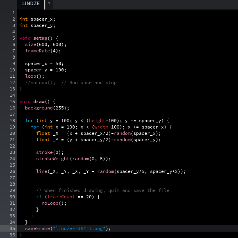Click the line(_X, _Y, ...) drawing statement
This screenshot has height=238, width=238.
111,171
